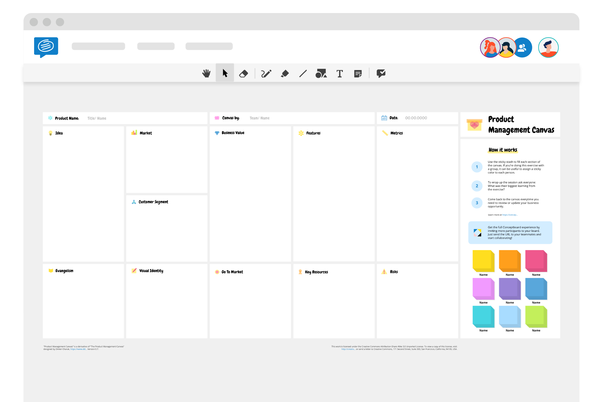
Task: Activate the hand/pan tool
Action: click(206, 73)
